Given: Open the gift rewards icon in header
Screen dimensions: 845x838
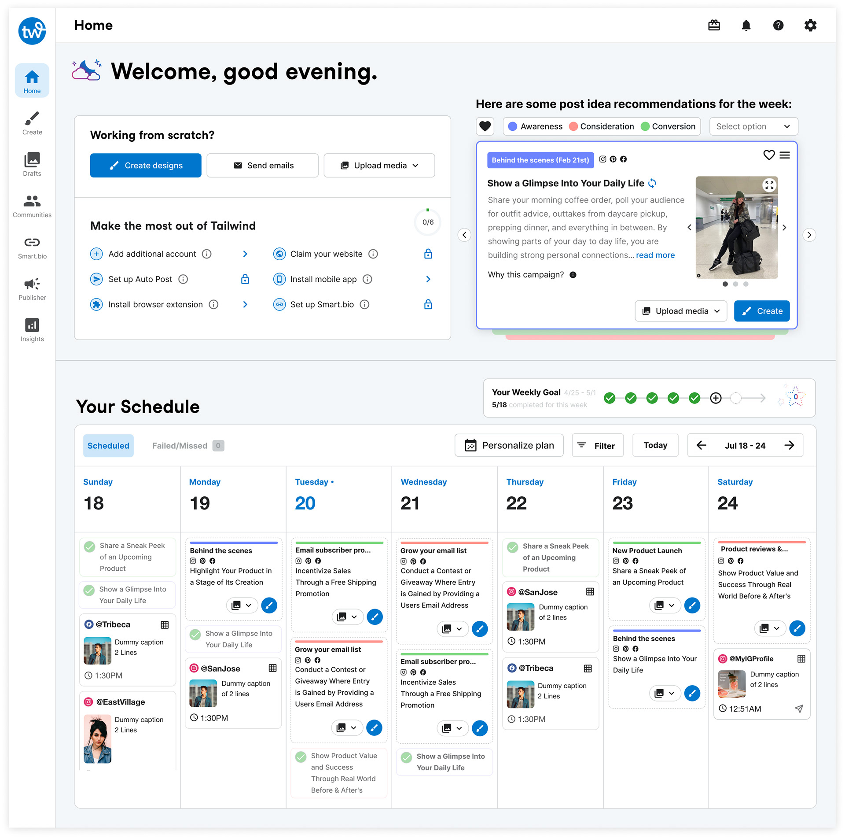Looking at the screenshot, I should pos(714,26).
